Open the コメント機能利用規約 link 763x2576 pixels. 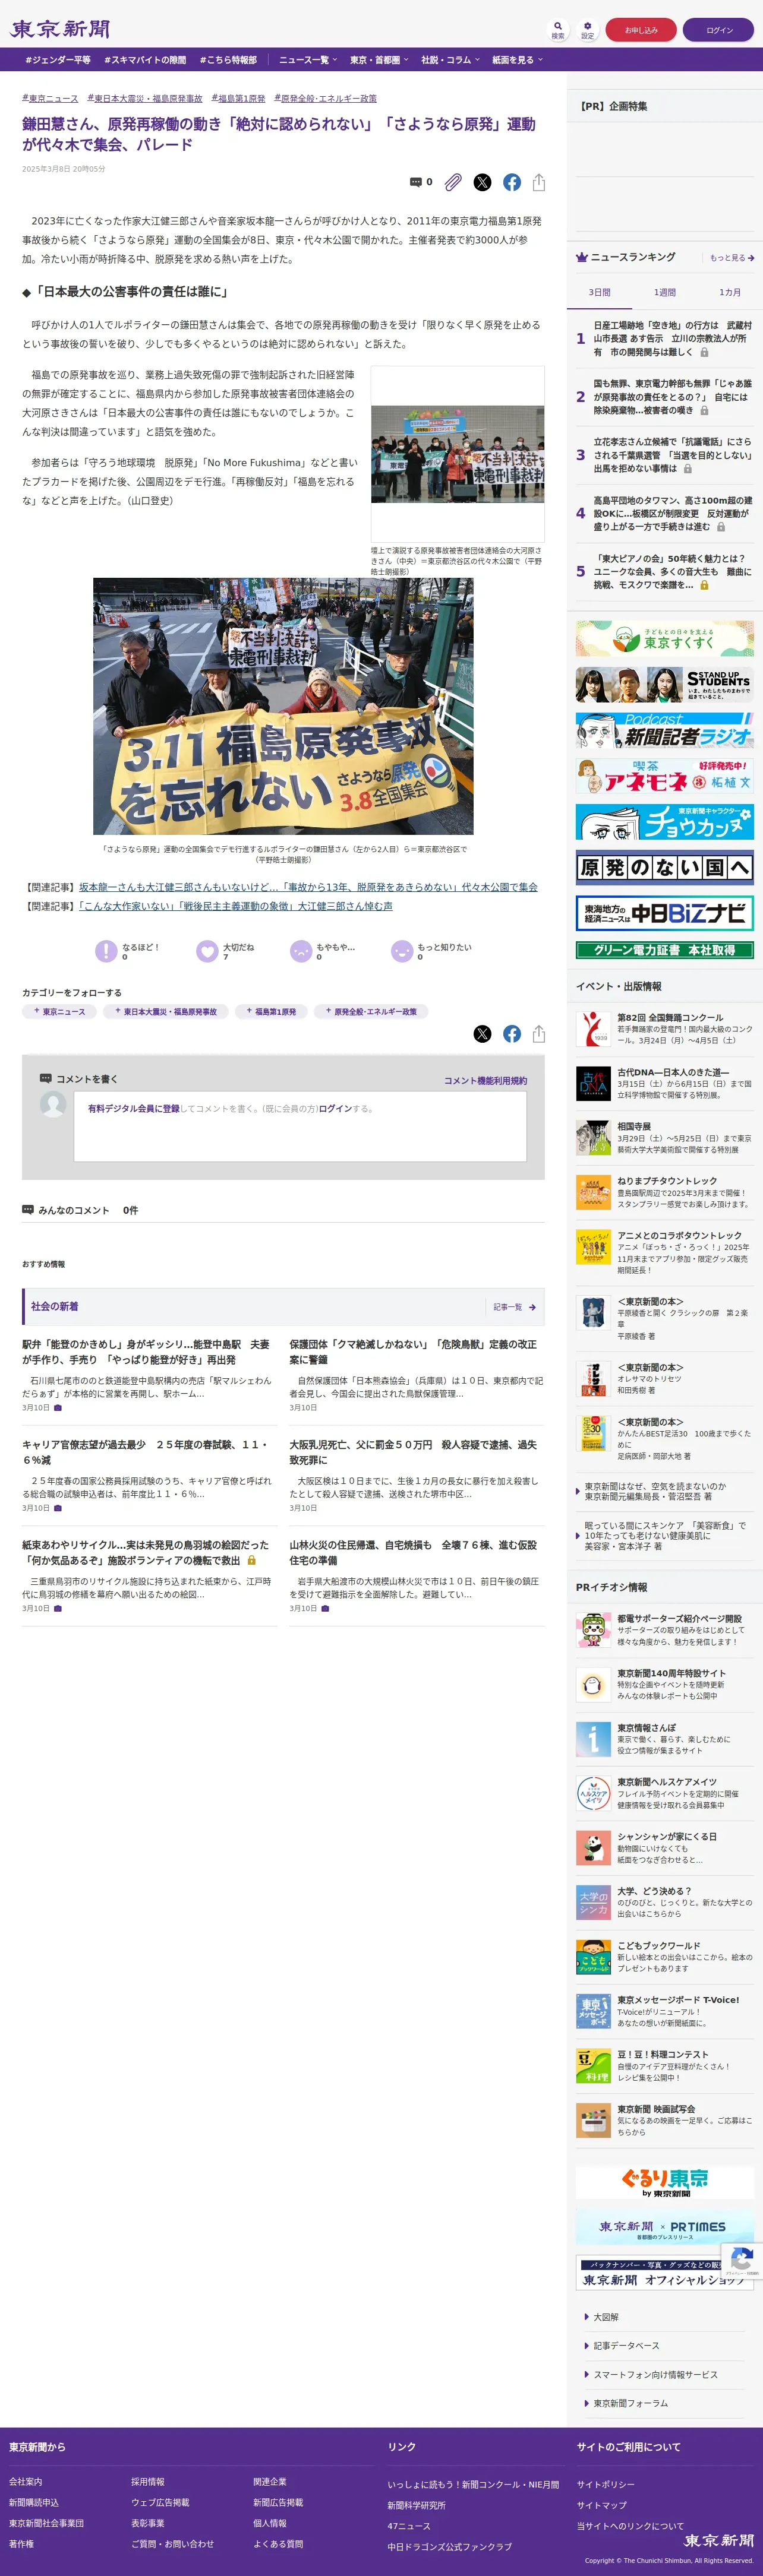485,1081
